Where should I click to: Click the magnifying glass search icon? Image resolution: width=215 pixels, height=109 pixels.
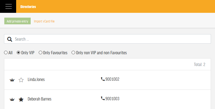(10, 39)
